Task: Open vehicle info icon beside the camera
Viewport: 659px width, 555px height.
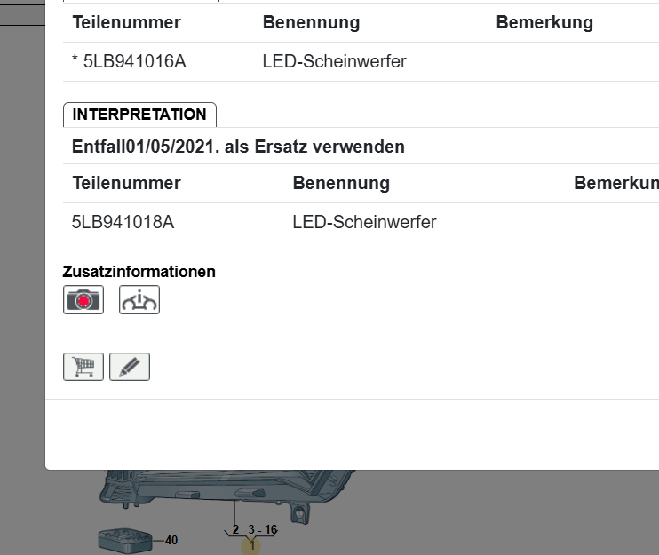Action: pos(139,300)
